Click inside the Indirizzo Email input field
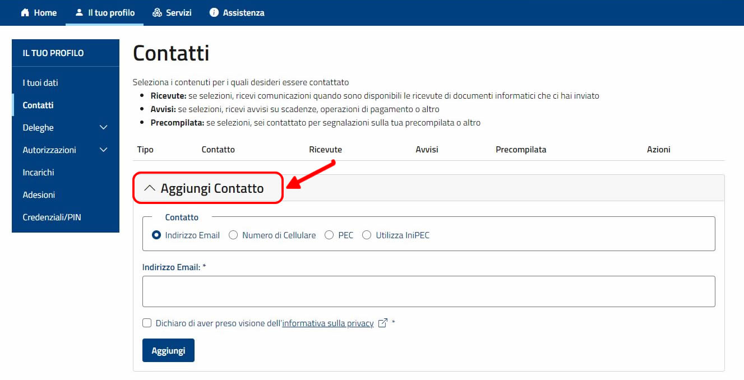 [429, 291]
